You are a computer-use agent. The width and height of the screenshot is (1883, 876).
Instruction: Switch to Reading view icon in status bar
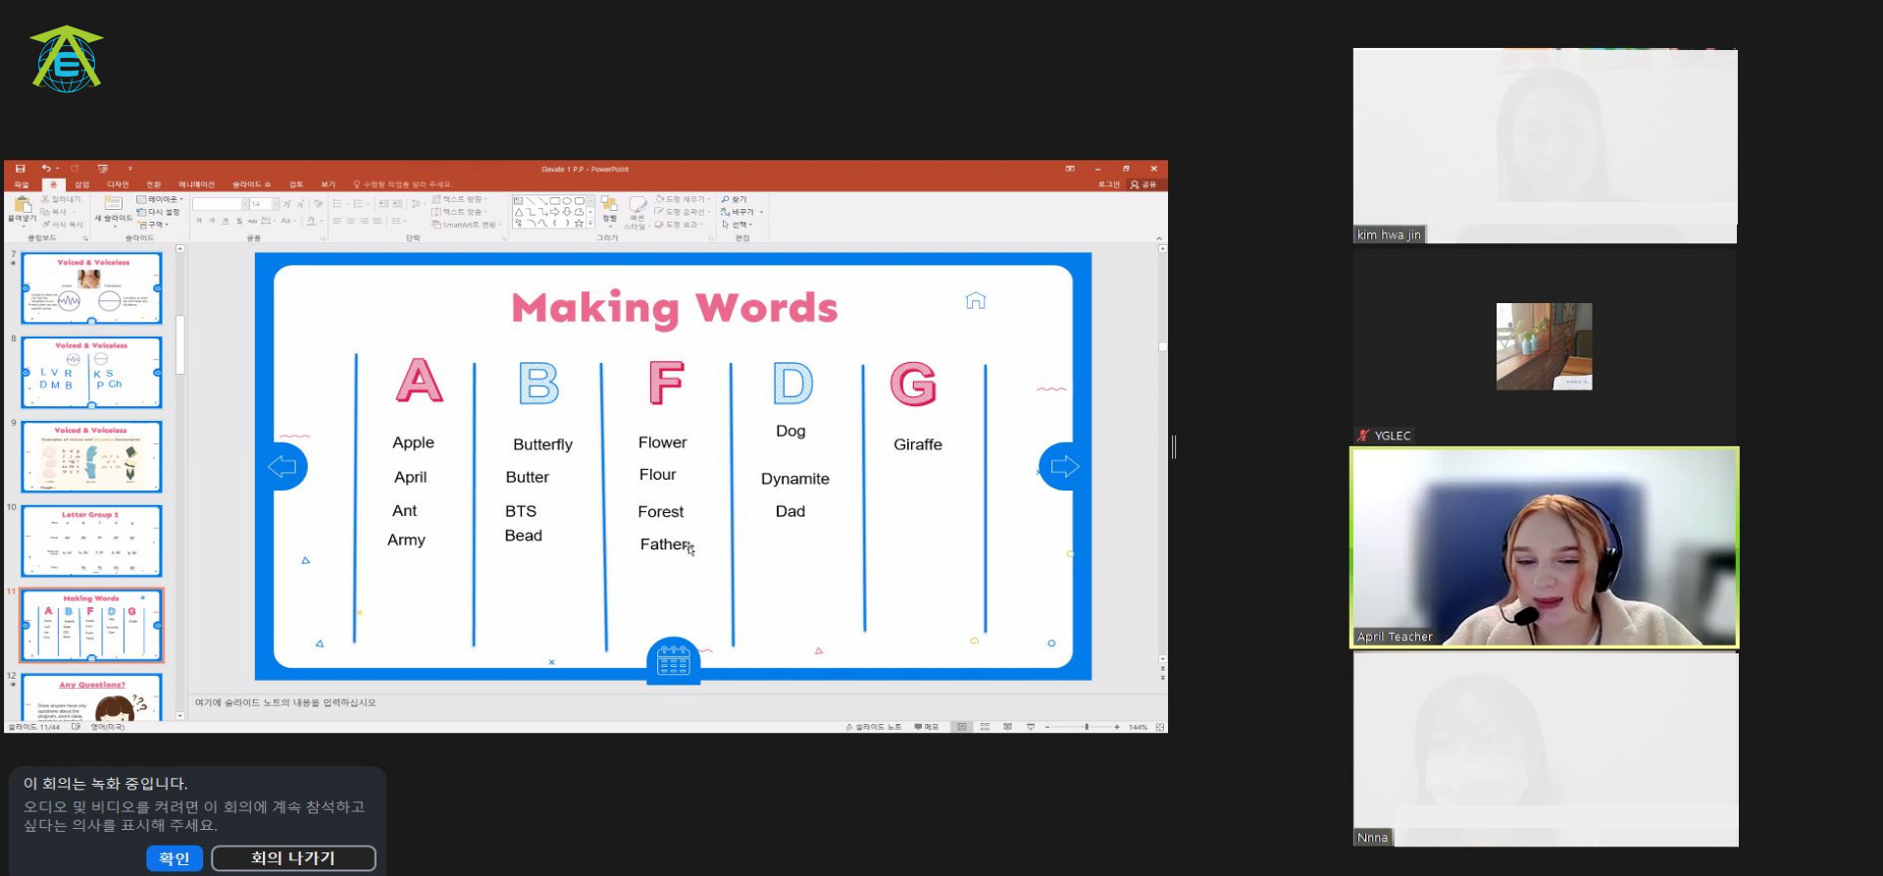tap(1007, 727)
